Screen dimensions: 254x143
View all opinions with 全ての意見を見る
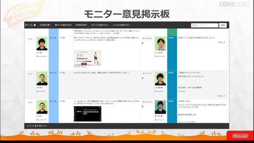point(63,25)
